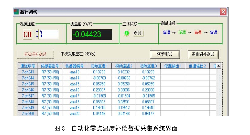Click the -0.04423 measurement value display
The image size is (250, 135).
(x=92, y=34)
